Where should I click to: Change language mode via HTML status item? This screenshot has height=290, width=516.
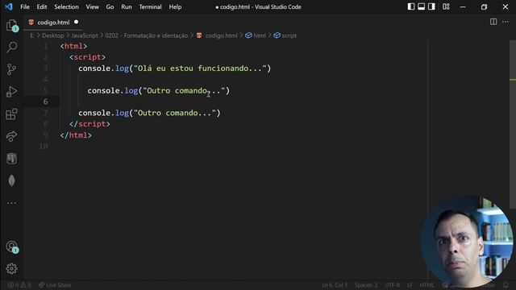point(427,284)
